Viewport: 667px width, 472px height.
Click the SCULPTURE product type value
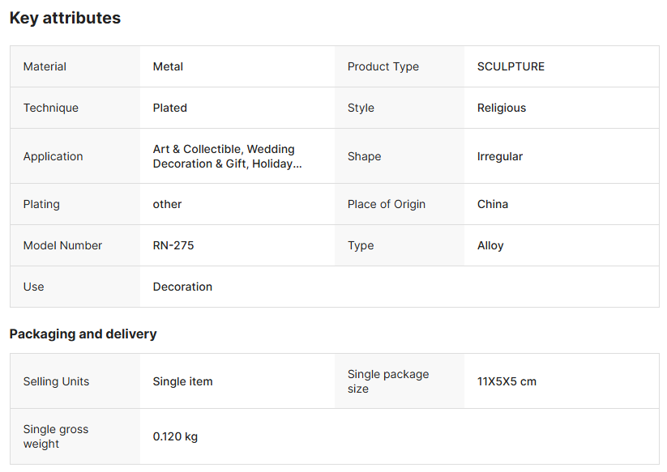[x=511, y=66]
